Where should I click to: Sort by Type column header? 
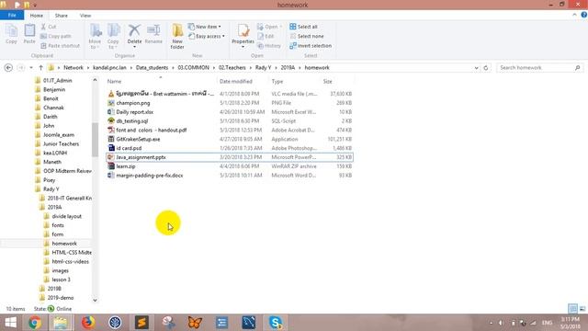pos(295,81)
